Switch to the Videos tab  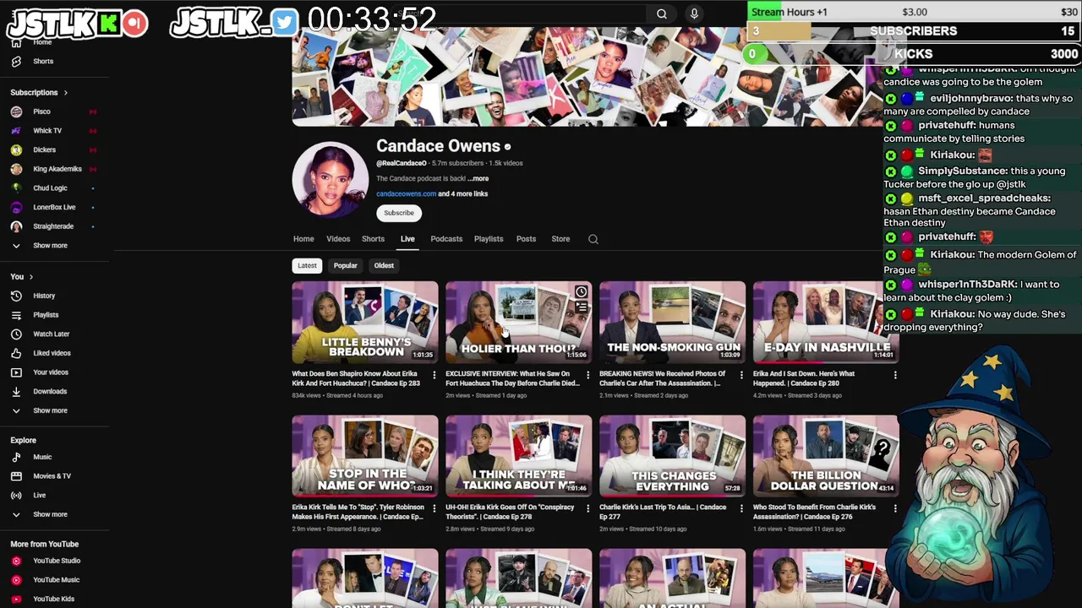point(338,239)
